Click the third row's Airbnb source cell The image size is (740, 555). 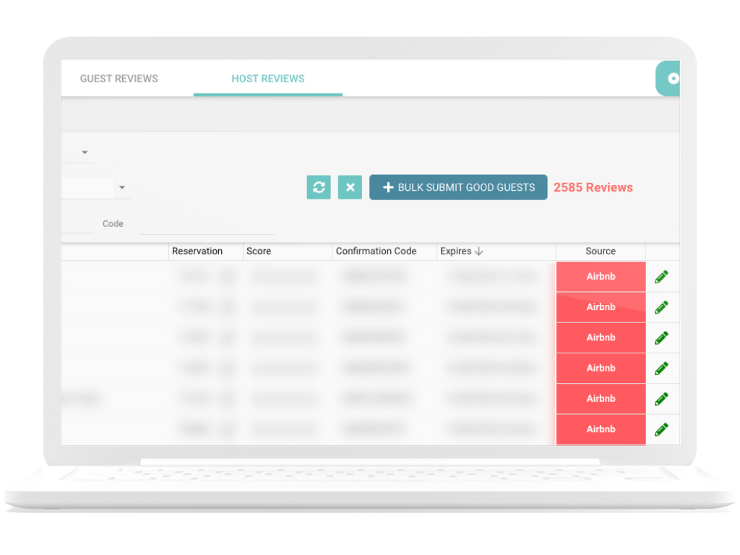coord(601,337)
